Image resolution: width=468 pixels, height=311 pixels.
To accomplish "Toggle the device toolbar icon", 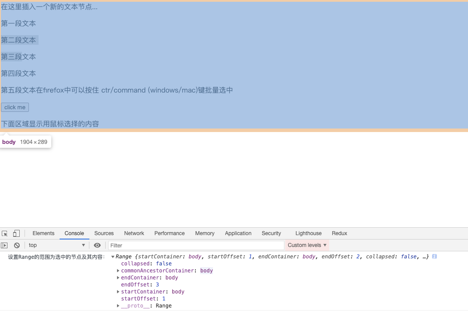I will pyautogui.click(x=16, y=233).
